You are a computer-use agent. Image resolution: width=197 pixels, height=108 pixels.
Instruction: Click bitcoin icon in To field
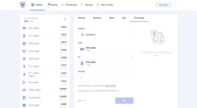82,63
